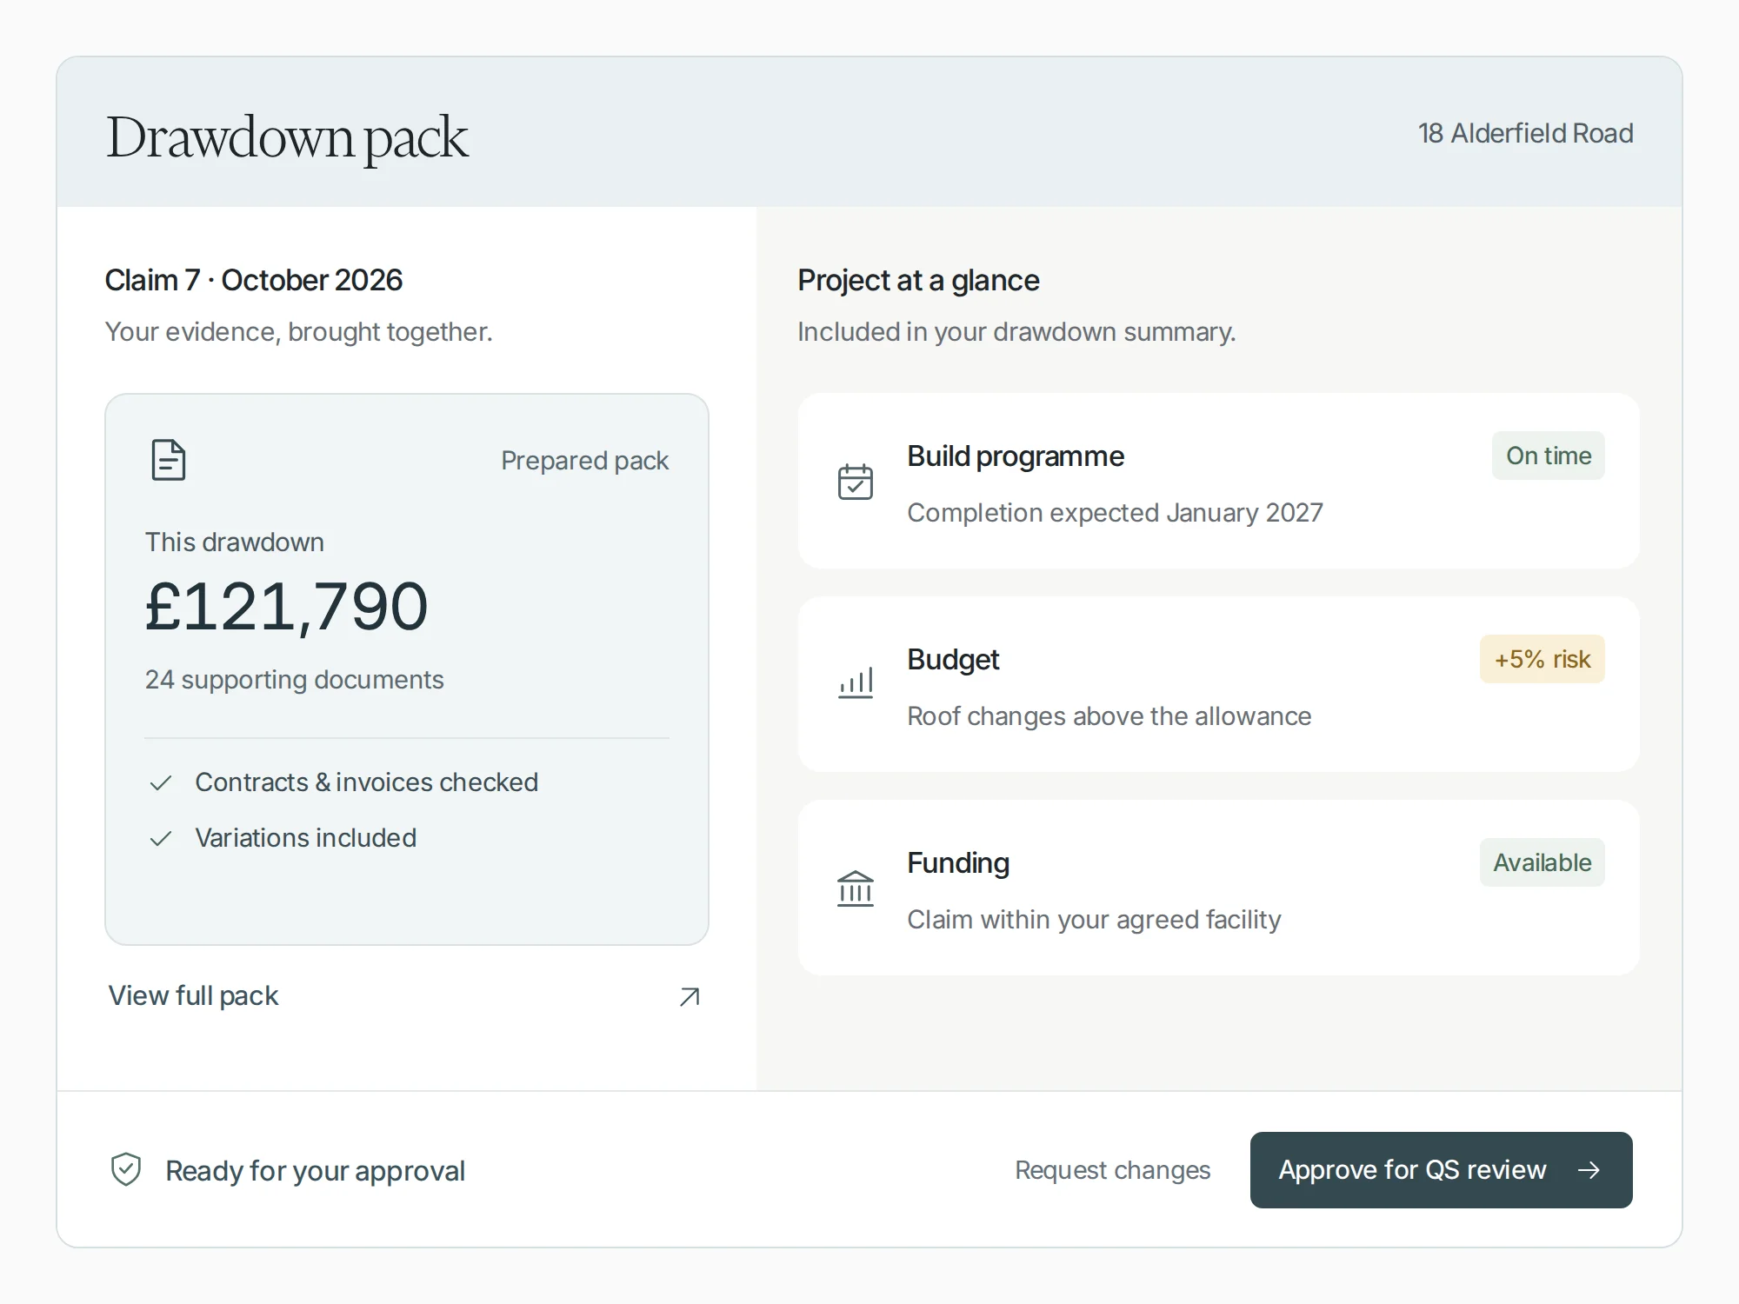The image size is (1739, 1304).
Task: Click the Ready for your approval status text
Action: coord(315,1171)
